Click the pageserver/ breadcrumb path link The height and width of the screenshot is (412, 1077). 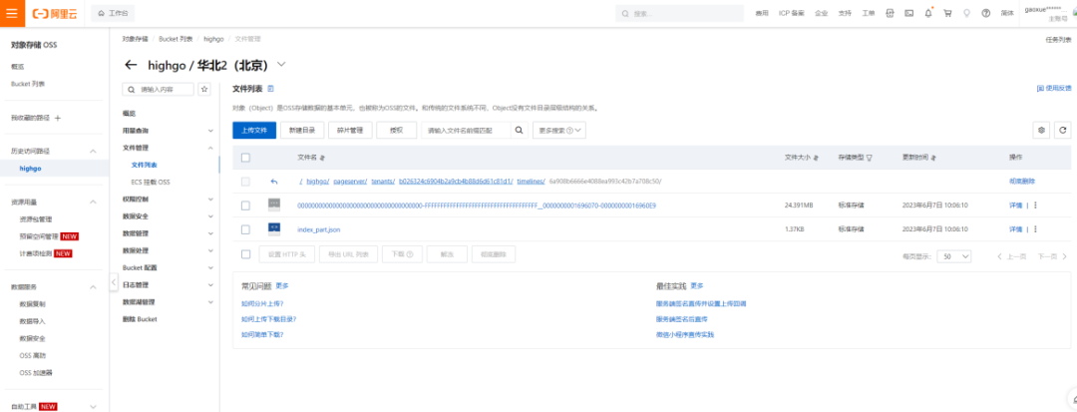tap(350, 182)
